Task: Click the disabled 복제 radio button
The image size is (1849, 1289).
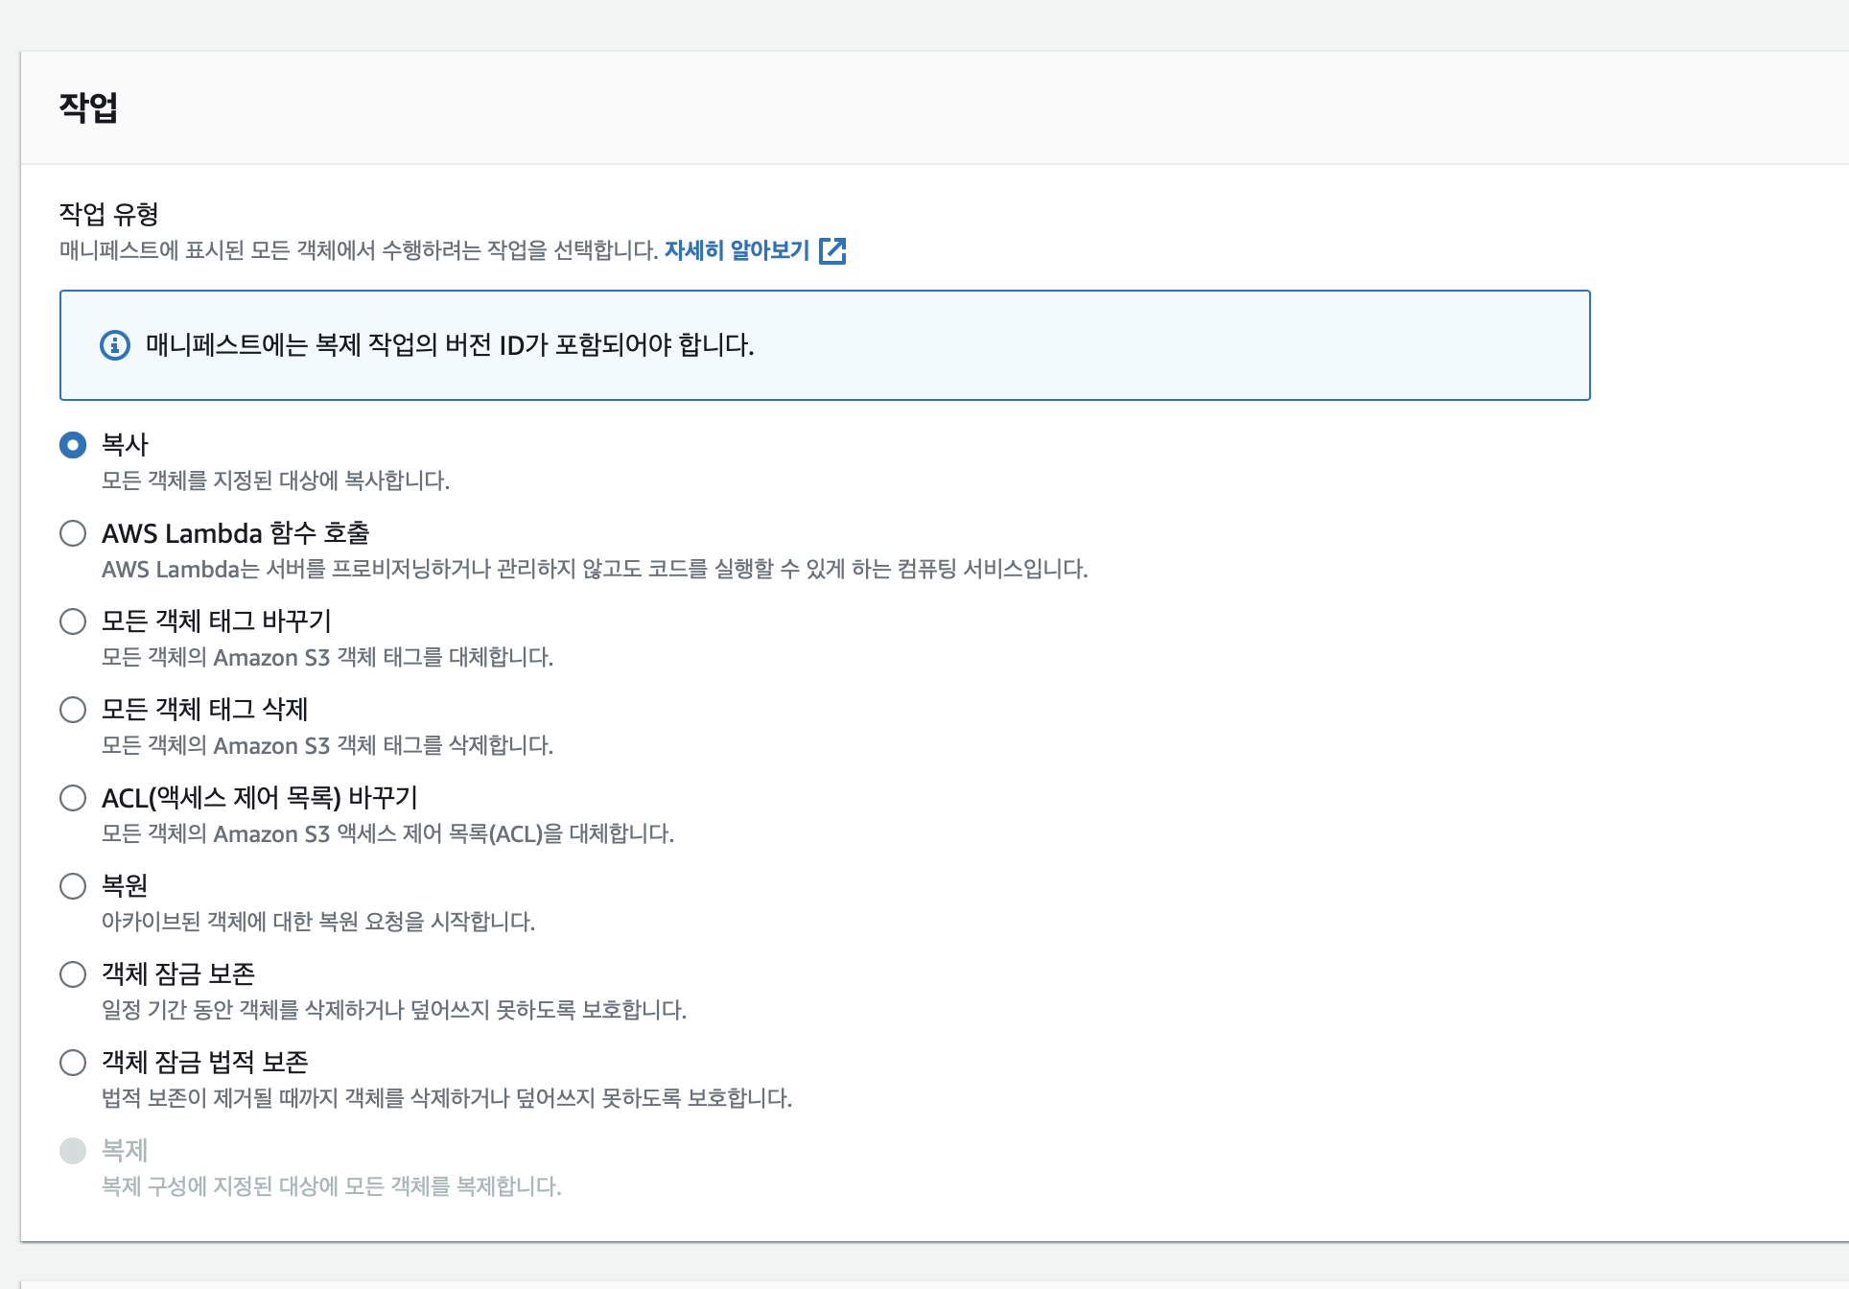Action: [x=73, y=1151]
